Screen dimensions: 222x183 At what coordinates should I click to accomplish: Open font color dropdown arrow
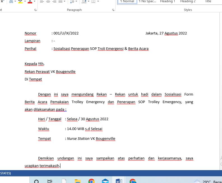click(x=34, y=1)
